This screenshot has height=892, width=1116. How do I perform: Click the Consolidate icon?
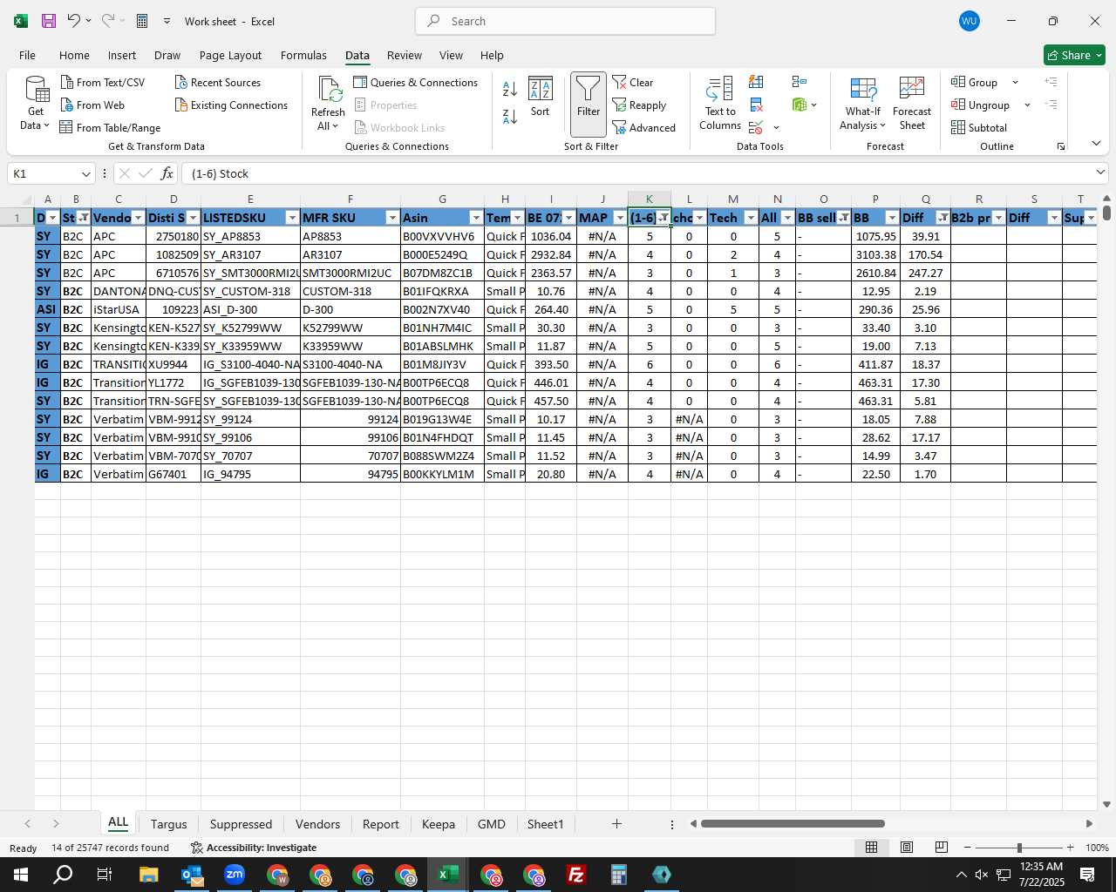coord(800,82)
